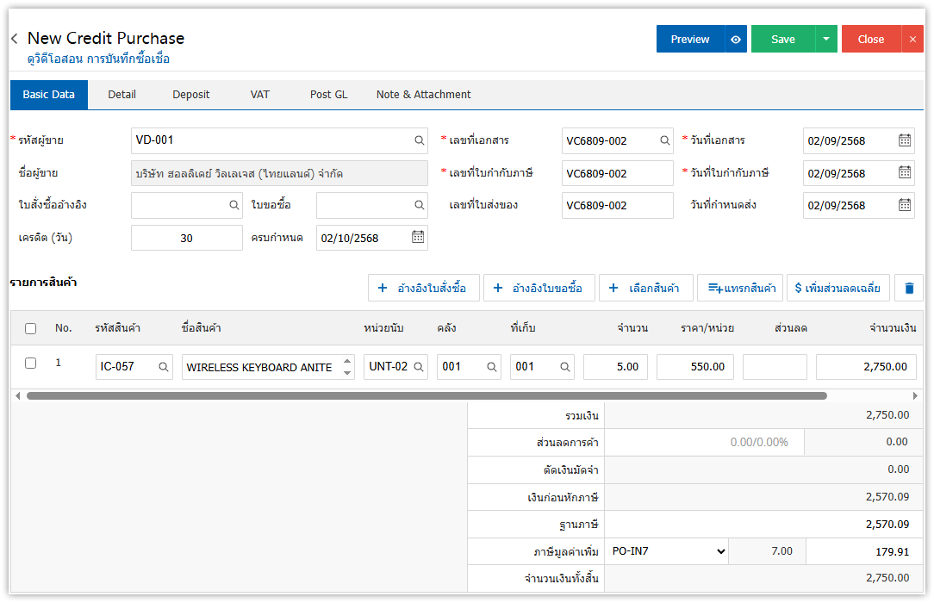Viewport: 934px width, 603px height.
Task: Check the row 1 item checkbox
Action: 31,364
